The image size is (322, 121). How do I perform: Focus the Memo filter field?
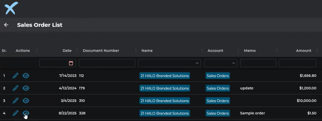(x=258, y=63)
